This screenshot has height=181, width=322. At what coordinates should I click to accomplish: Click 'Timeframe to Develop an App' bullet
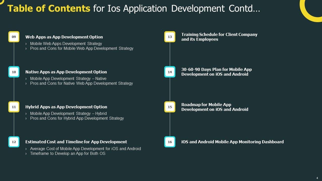coord(68,153)
